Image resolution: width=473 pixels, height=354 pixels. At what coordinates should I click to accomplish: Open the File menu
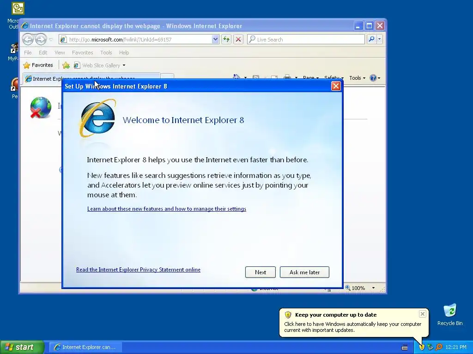(x=28, y=53)
